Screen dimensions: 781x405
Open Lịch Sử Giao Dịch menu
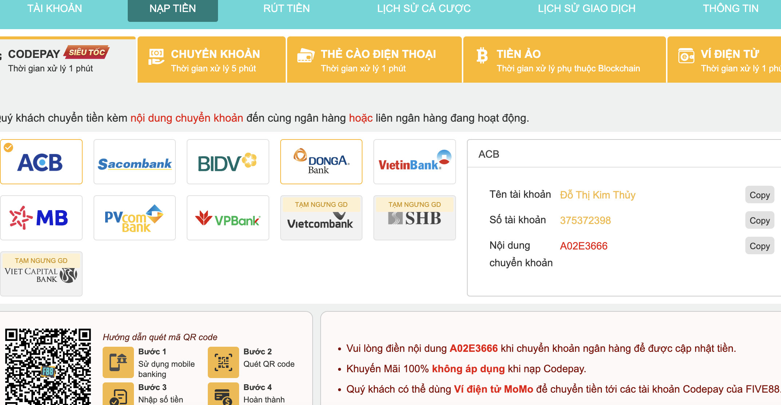coord(587,9)
